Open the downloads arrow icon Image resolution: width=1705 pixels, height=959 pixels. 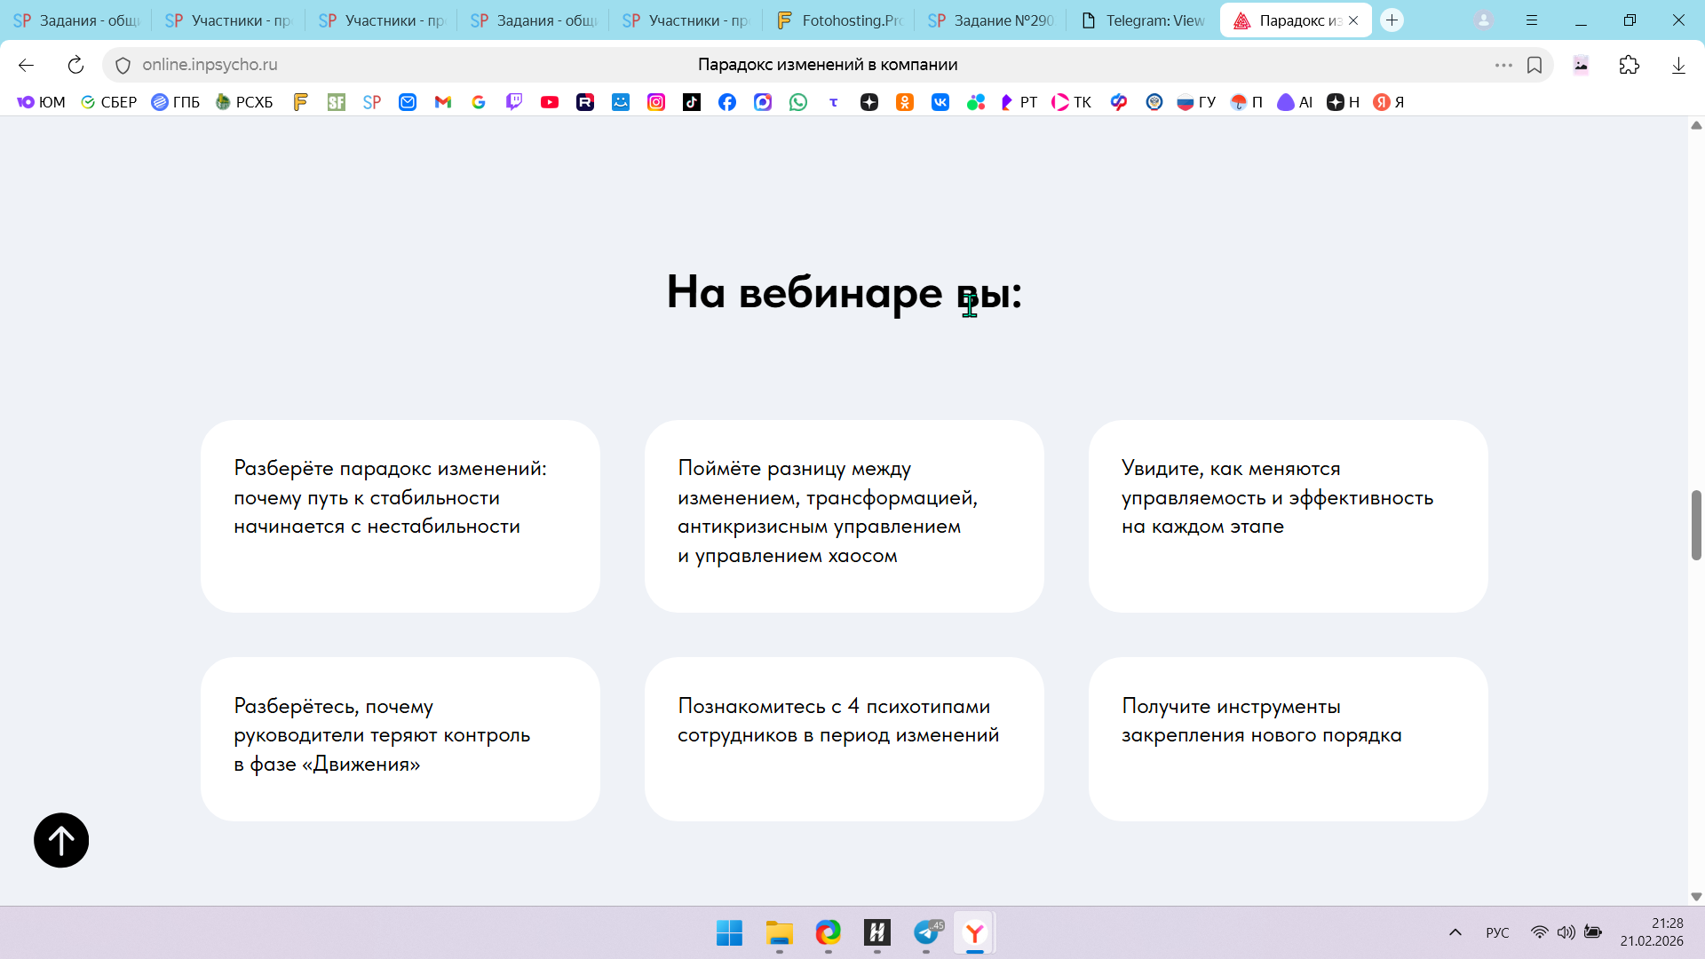(1678, 65)
